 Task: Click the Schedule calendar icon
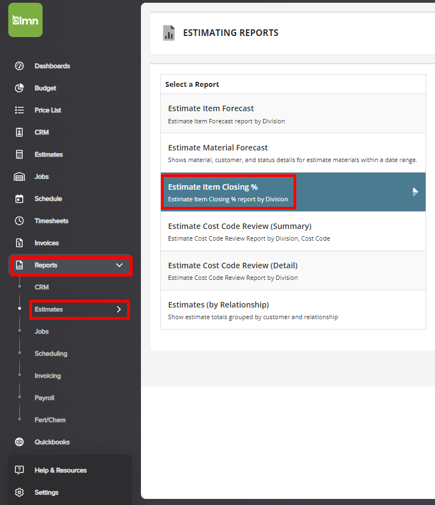coord(19,199)
